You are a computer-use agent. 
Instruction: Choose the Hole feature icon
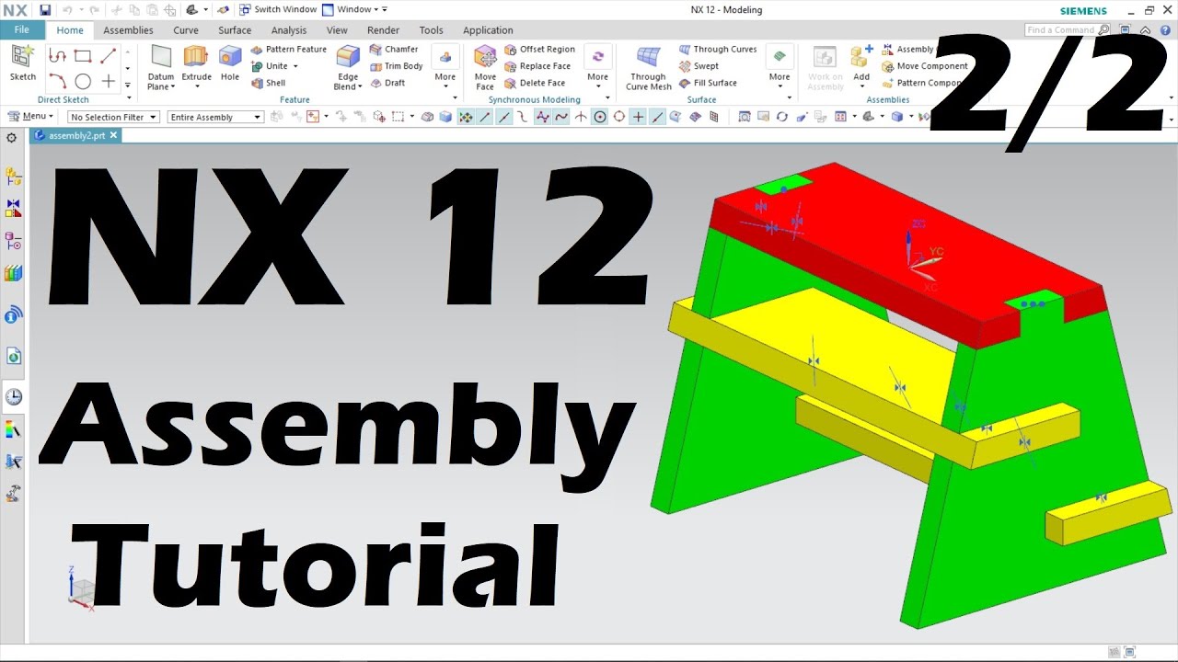(x=230, y=57)
